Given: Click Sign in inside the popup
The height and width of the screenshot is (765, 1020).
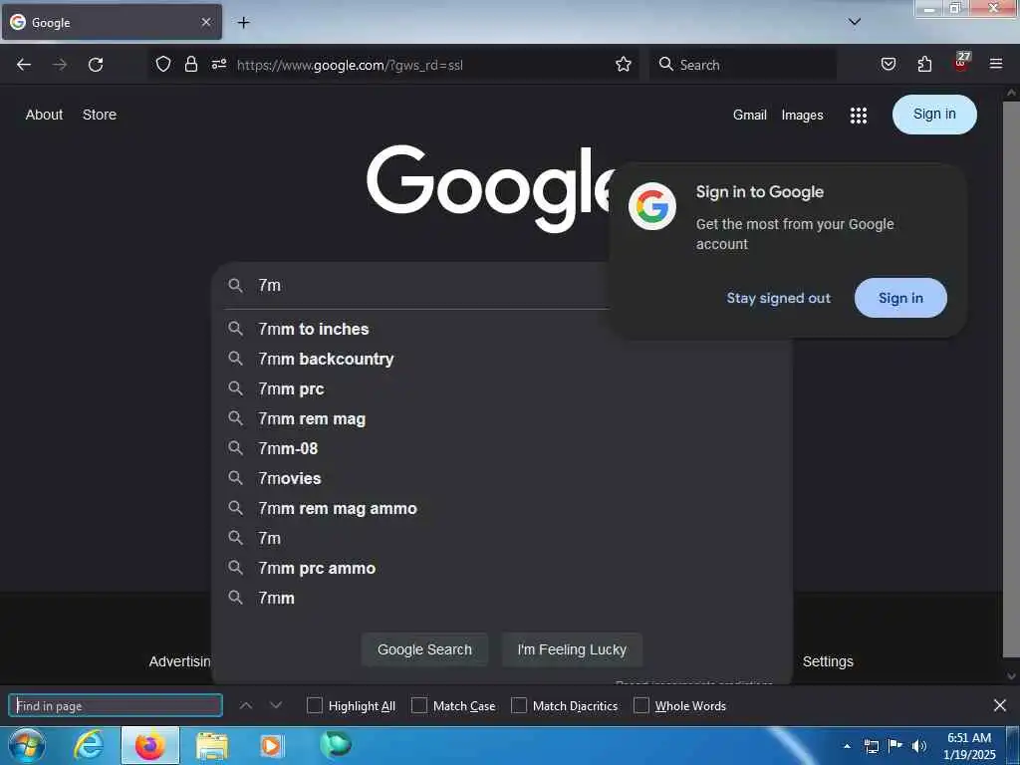Looking at the screenshot, I should coord(900,298).
